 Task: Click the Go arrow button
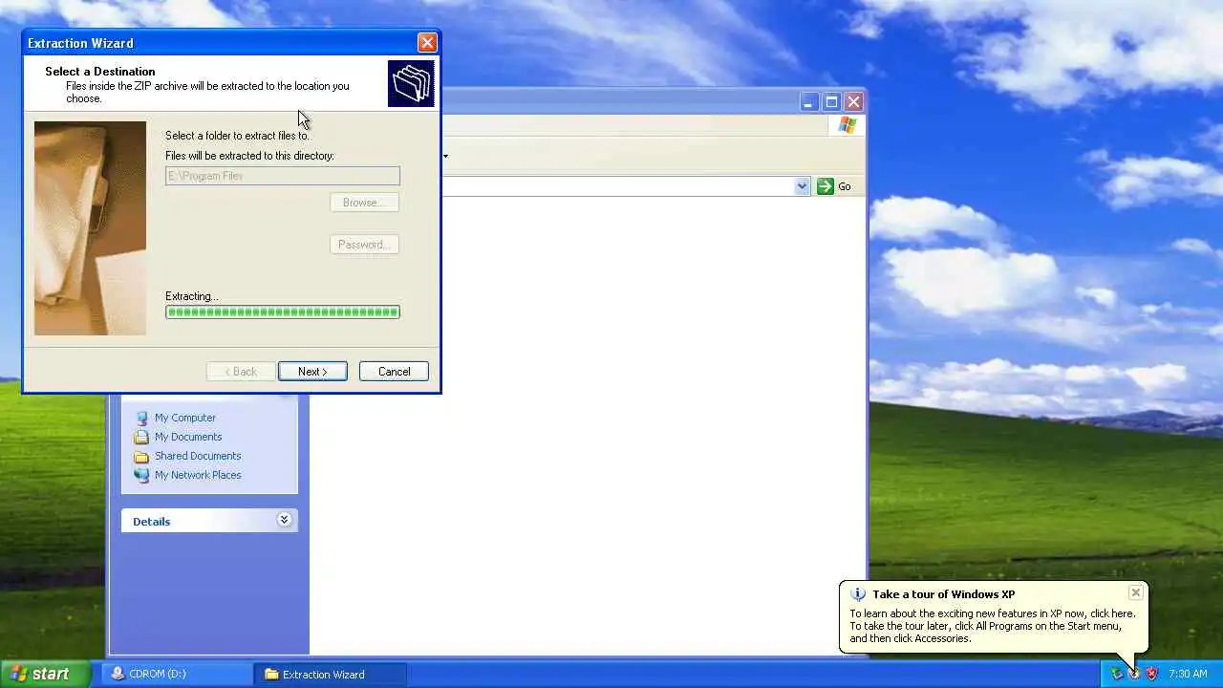pyautogui.click(x=826, y=186)
